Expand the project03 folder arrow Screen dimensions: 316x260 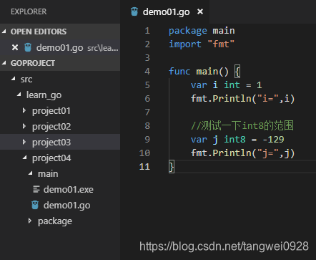tap(24, 142)
